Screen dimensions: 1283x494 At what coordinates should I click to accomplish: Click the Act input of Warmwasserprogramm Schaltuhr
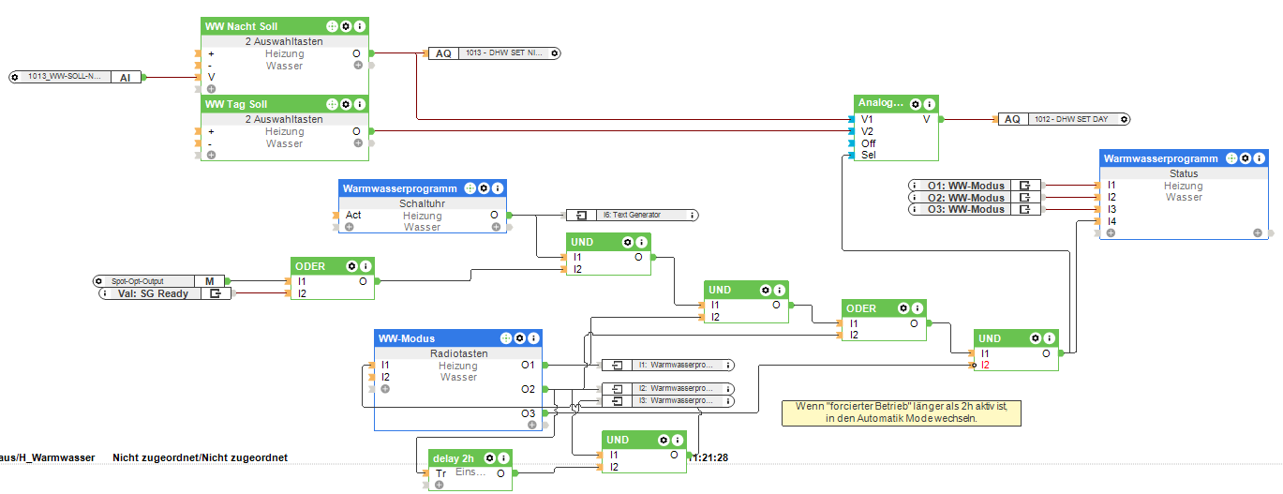pyautogui.click(x=352, y=215)
